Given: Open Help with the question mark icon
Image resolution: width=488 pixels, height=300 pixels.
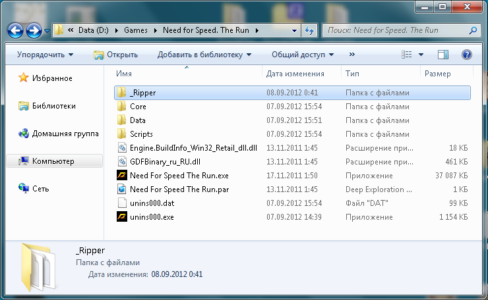Looking at the screenshot, I should point(466,55).
